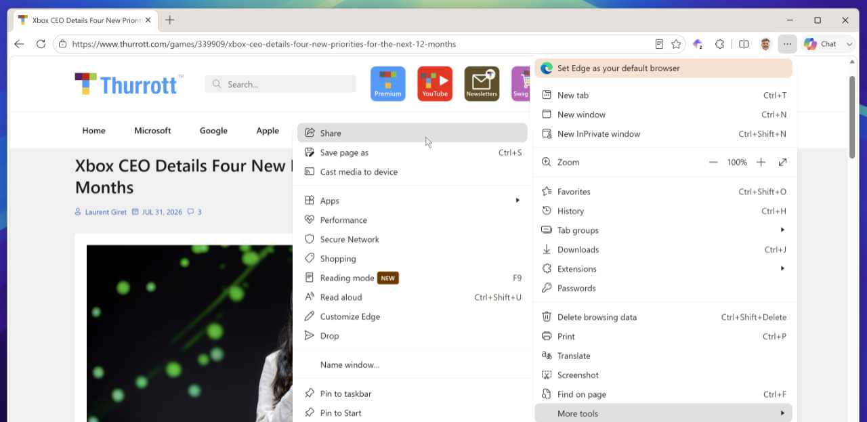Choose New tab from the Edge menu
Image resolution: width=867 pixels, height=422 pixels.
[663, 96]
